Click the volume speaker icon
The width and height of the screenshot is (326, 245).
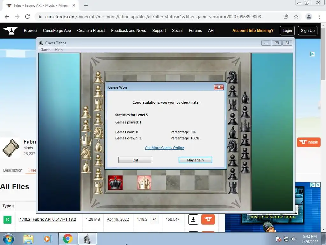294,239
